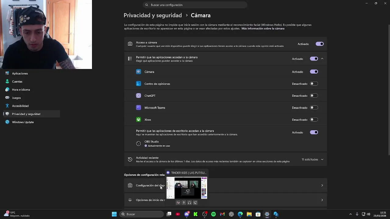
Task: Toggle desktop apps camera access switch
Action: point(314,132)
